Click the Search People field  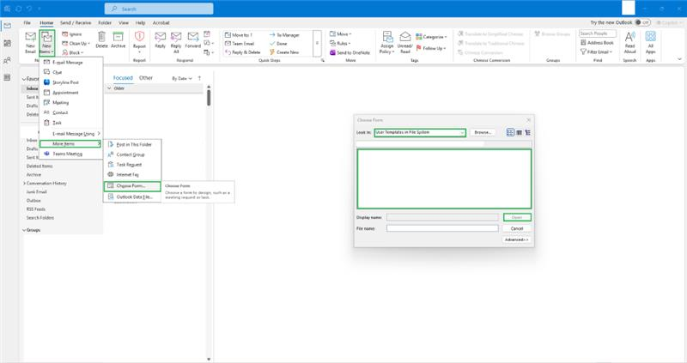[598, 33]
